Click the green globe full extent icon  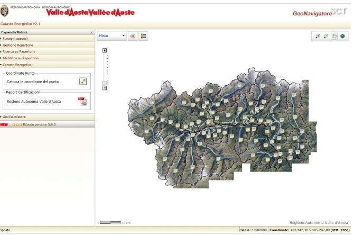point(342,36)
